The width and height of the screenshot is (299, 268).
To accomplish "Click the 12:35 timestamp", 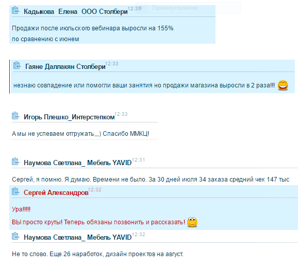I will click(134, 9).
